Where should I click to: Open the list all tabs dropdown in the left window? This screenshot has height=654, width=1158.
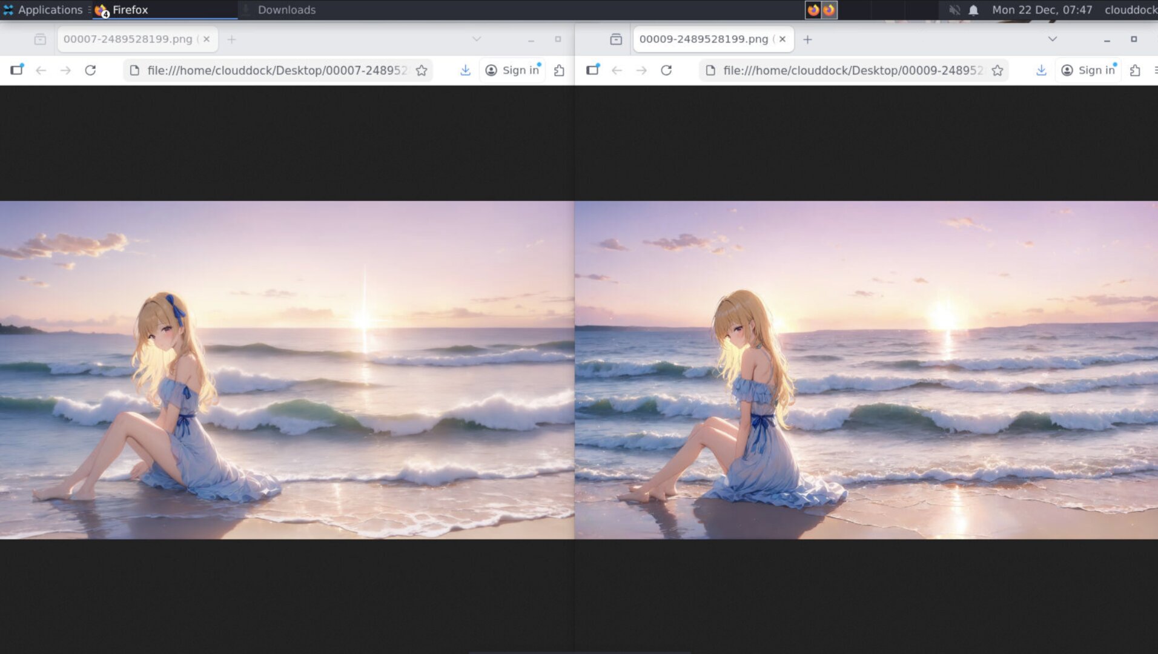click(x=477, y=39)
